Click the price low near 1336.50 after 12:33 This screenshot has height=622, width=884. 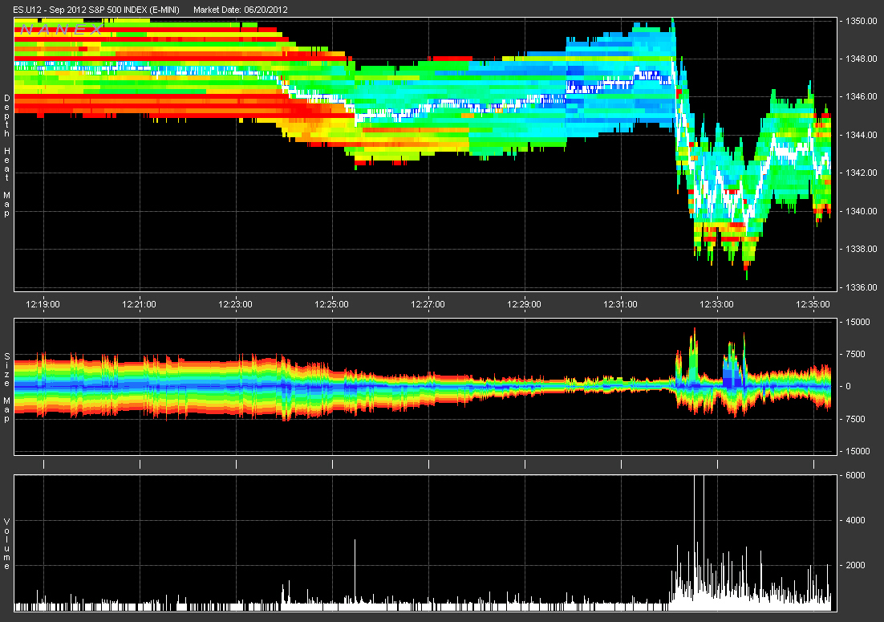coord(747,275)
